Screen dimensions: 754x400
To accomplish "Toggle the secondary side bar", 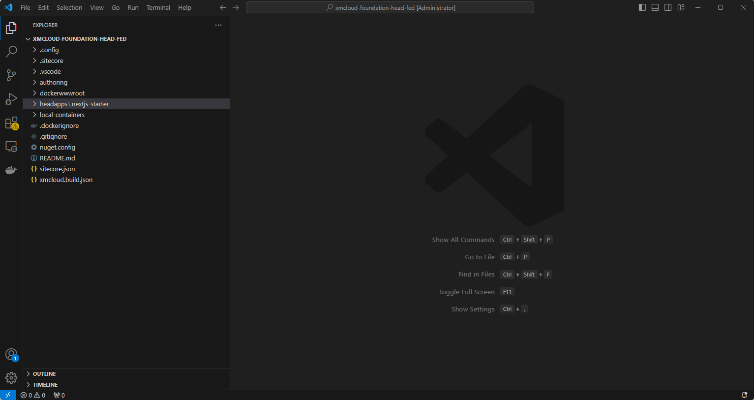I will (668, 7).
